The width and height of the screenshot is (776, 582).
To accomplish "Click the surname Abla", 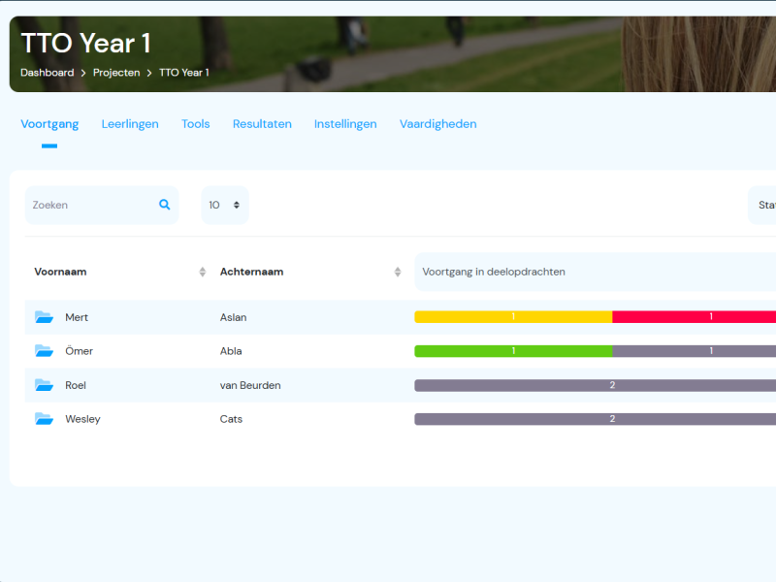I will pos(231,351).
